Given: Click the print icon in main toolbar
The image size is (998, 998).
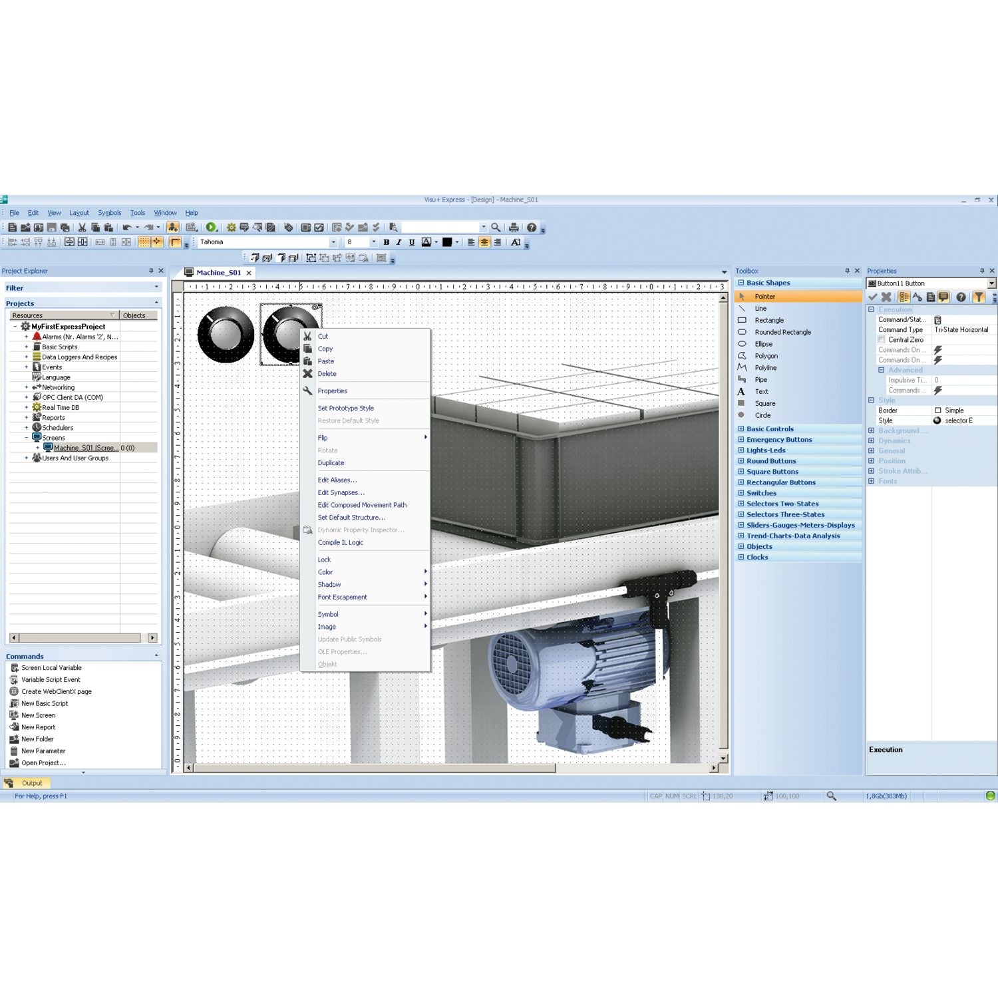Looking at the screenshot, I should (x=514, y=228).
